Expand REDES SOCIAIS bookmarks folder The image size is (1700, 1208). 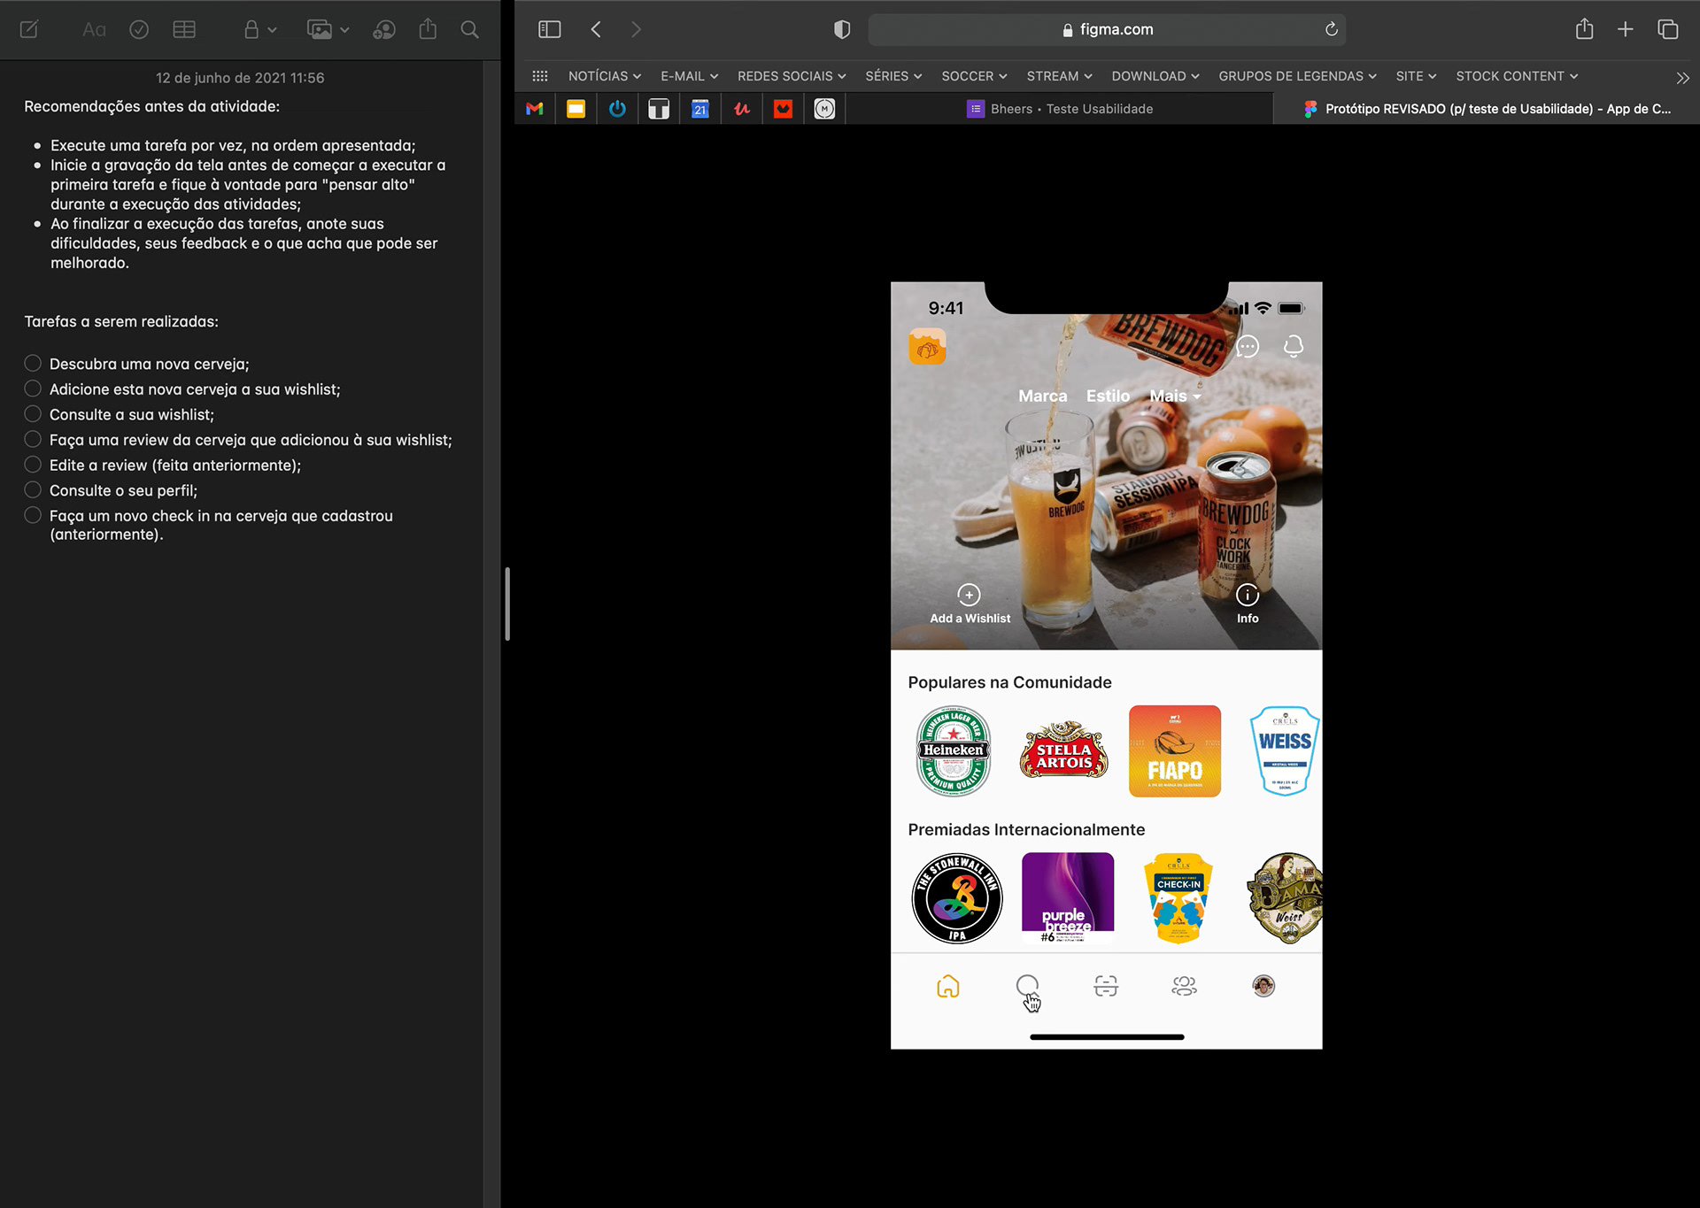point(792,76)
